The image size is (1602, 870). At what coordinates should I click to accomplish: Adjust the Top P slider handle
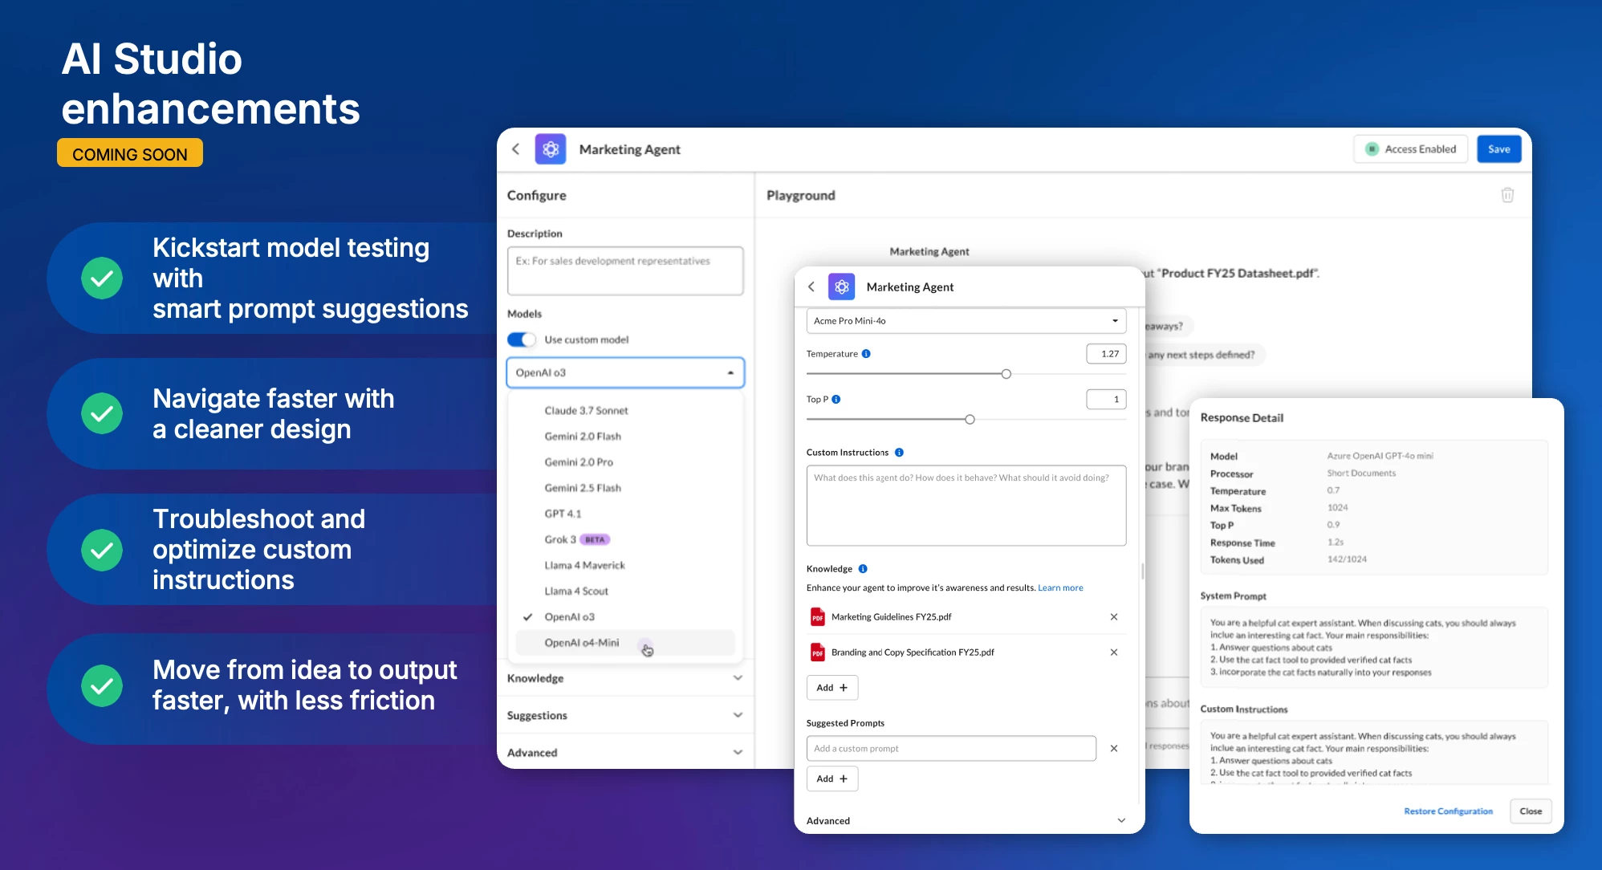tap(970, 419)
